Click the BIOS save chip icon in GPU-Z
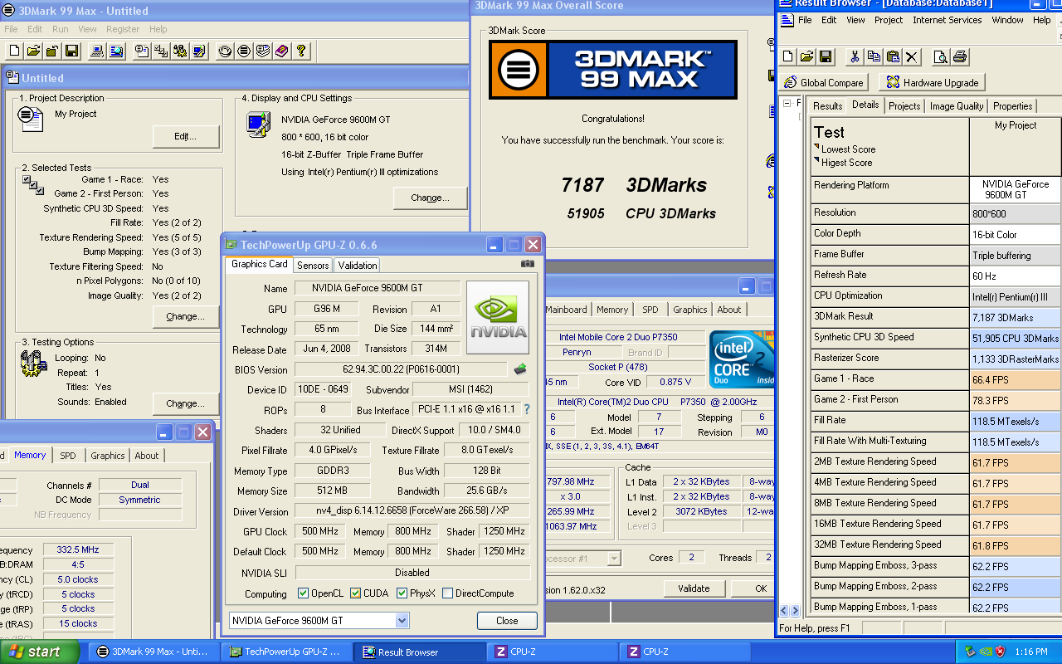Image resolution: width=1062 pixels, height=664 pixels. click(x=520, y=369)
